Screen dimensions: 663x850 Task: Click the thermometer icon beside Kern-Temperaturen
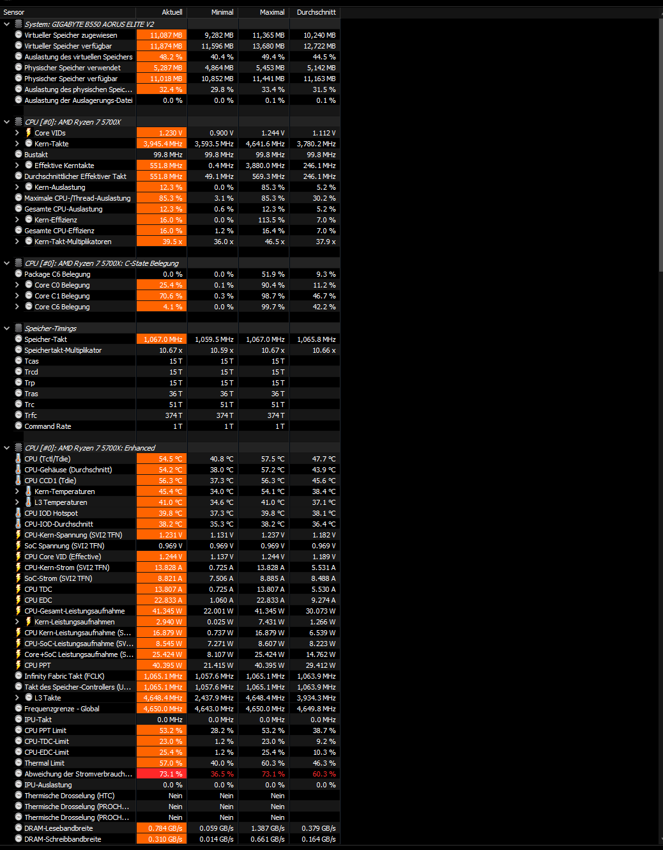tap(29, 491)
